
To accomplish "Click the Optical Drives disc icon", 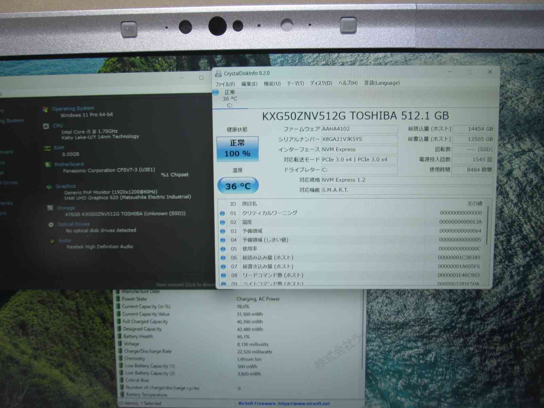I will click(51, 225).
